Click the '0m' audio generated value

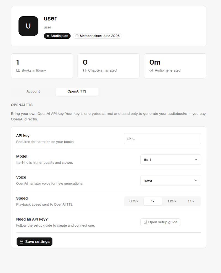(155, 62)
